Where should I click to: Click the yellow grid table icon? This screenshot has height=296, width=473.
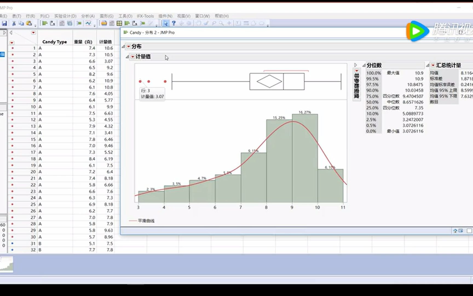click(119, 24)
